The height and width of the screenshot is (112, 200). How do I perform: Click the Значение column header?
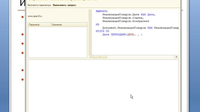[69, 25]
